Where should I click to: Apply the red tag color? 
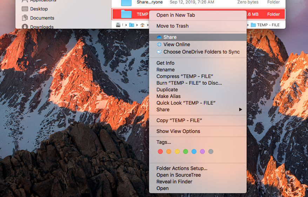coord(160,152)
